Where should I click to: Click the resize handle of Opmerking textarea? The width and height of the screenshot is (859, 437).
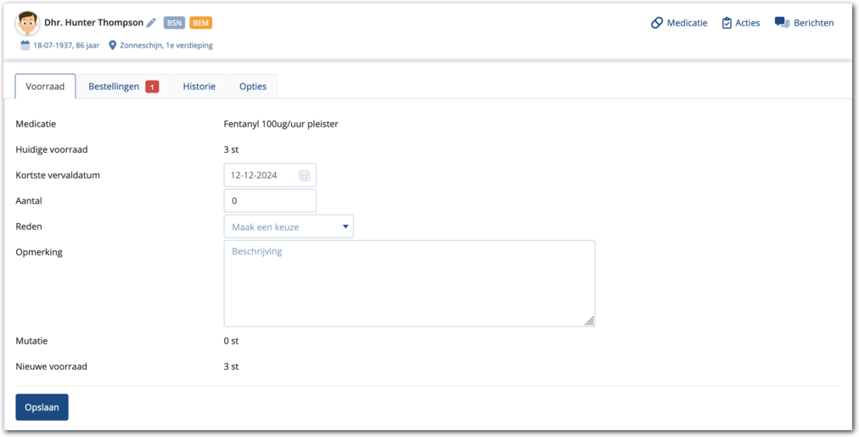click(x=590, y=322)
